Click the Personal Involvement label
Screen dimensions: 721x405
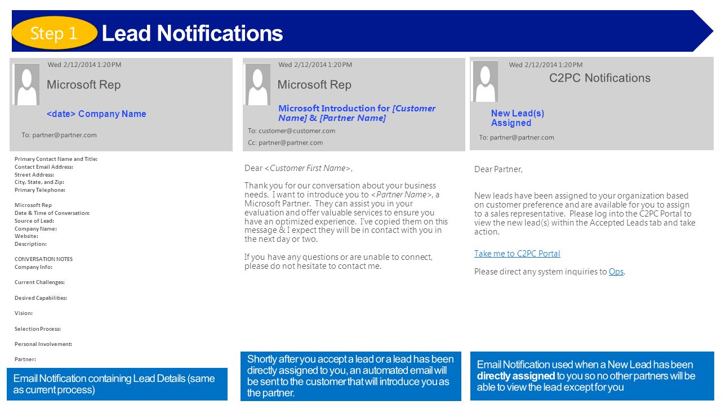(x=43, y=344)
